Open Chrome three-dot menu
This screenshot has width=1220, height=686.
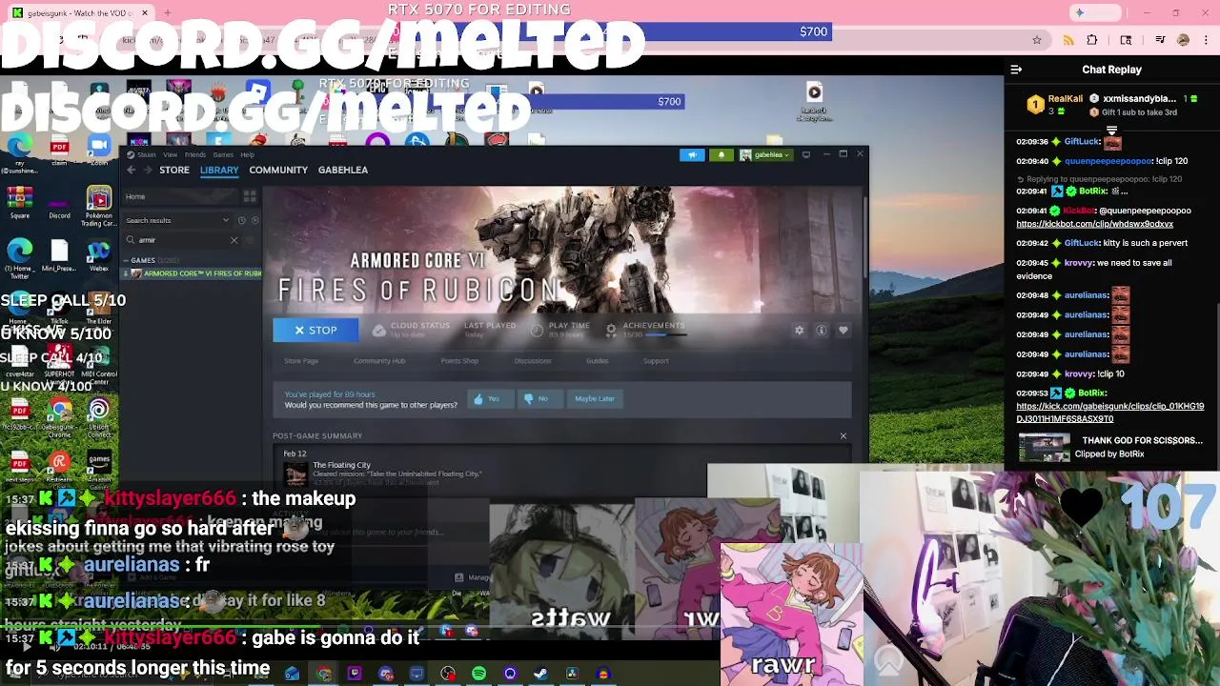click(1205, 40)
